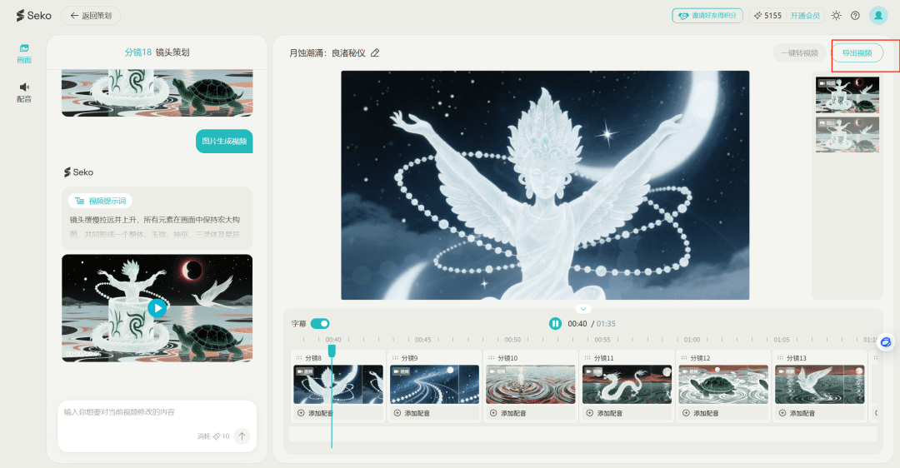The image size is (900, 468).
Task: Pause playback with pause button
Action: coord(555,323)
